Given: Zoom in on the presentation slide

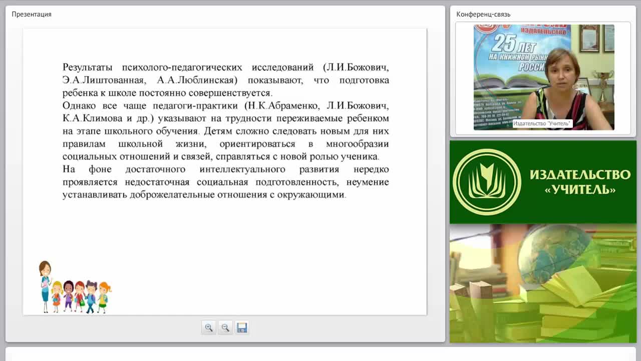Looking at the screenshot, I should pos(209,327).
